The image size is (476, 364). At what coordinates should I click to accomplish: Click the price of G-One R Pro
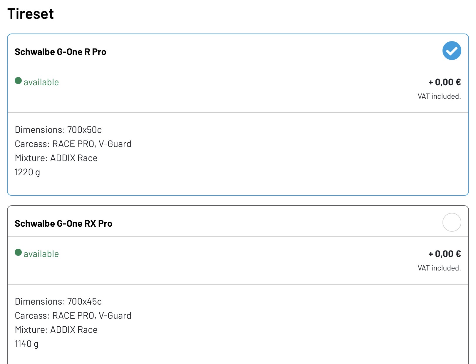[445, 82]
